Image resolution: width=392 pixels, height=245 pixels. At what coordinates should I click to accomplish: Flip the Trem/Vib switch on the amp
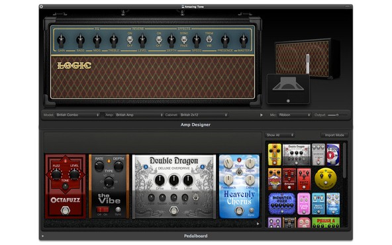pos(209,39)
